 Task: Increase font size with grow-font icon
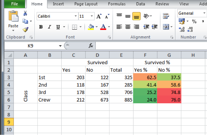(x=99, y=16)
